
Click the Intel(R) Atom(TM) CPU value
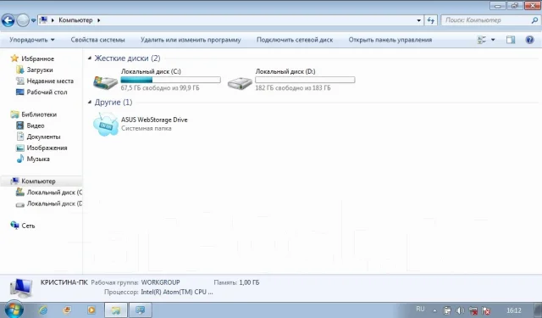pos(177,292)
